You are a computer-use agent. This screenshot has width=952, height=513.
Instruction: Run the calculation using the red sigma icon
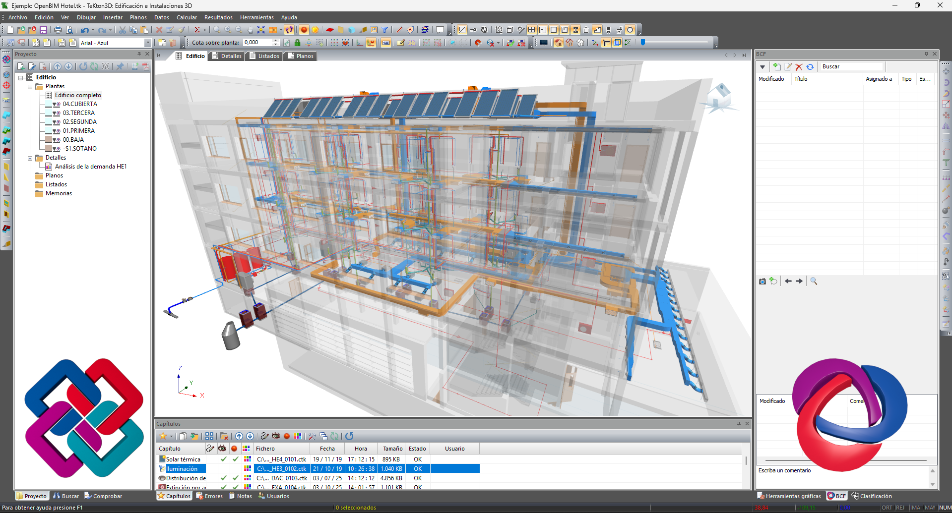point(196,30)
